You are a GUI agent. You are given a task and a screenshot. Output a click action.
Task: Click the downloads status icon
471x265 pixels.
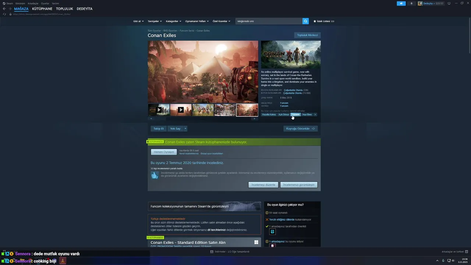pos(212,252)
